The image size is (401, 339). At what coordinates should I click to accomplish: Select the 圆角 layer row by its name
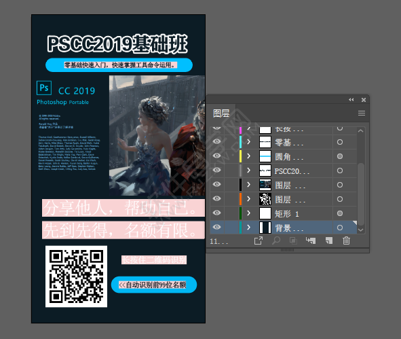click(x=289, y=157)
